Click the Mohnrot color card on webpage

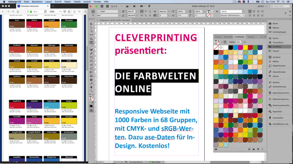[34, 23]
